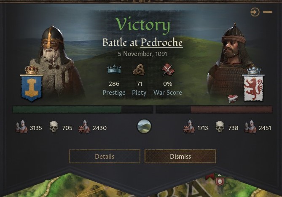Click the go-to arrow circle icon

point(255,12)
